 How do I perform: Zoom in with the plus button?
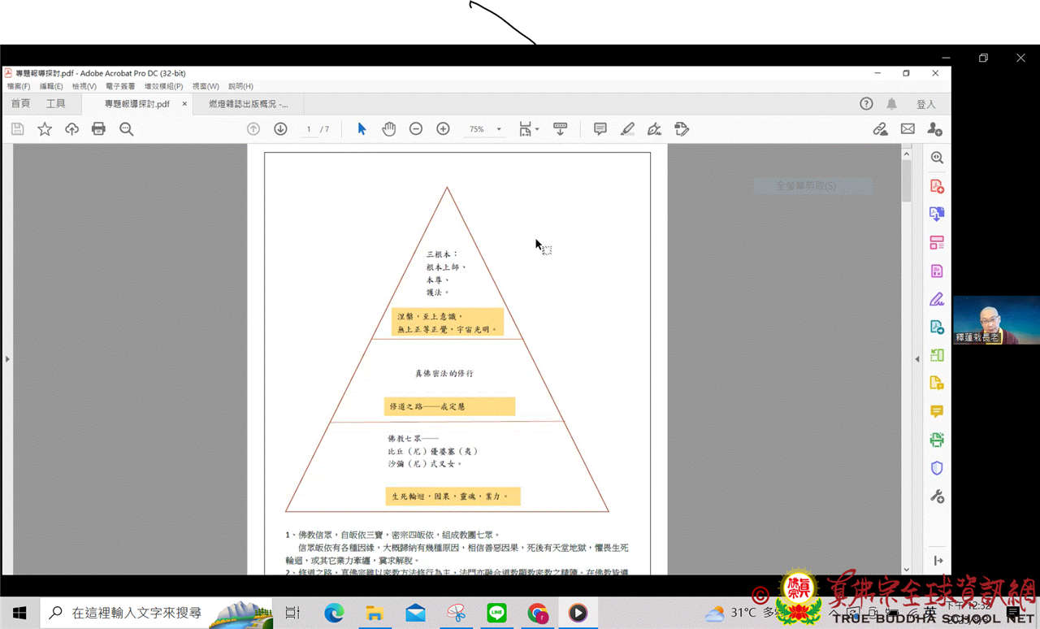(x=443, y=129)
